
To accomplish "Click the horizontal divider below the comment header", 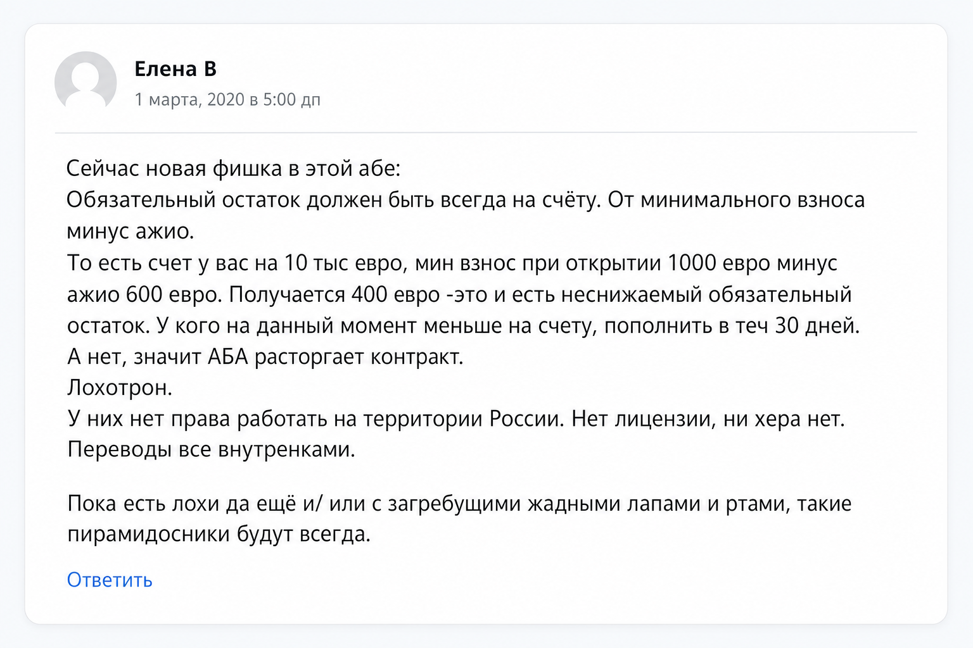I will [486, 133].
